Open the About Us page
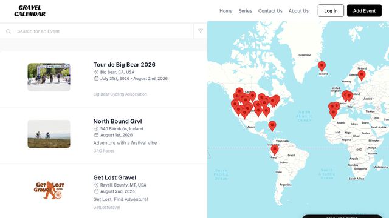 [298, 11]
